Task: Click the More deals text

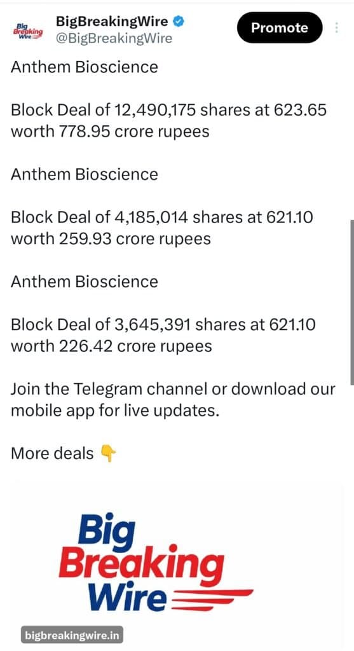Action: 52,453
